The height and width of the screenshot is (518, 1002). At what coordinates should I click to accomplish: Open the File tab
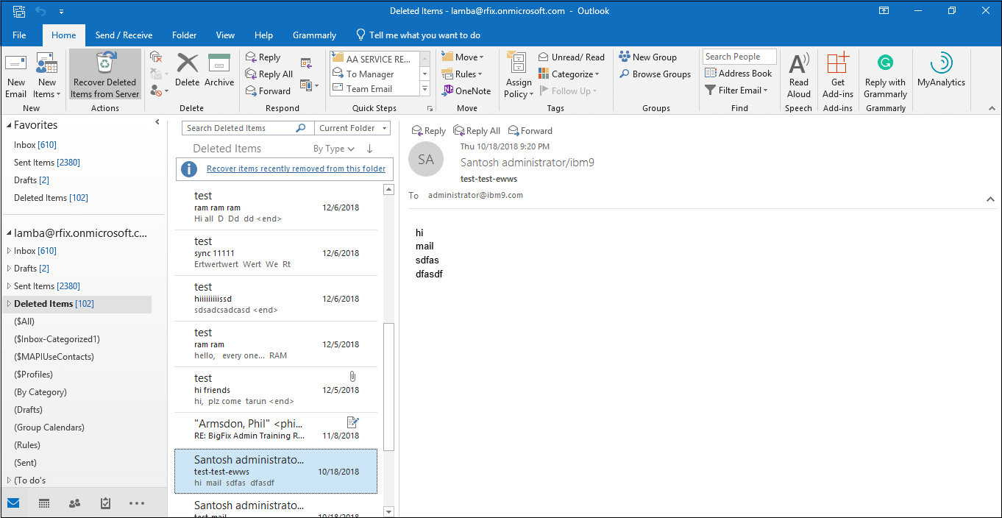[19, 35]
